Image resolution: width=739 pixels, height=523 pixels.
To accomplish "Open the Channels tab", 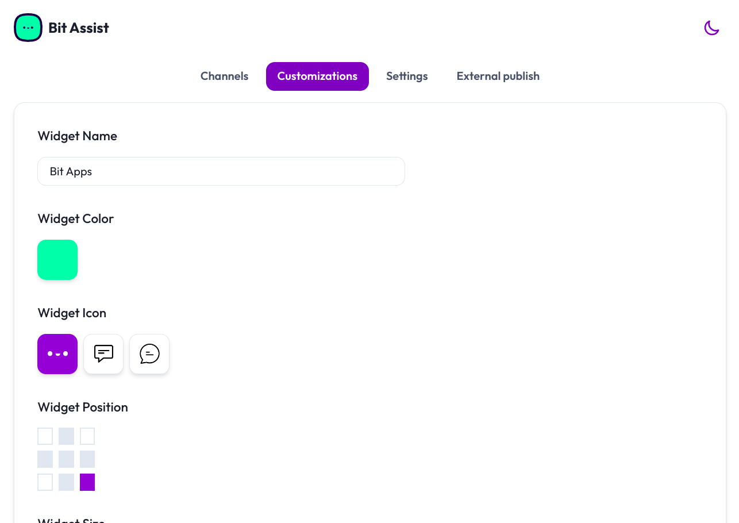I will pos(224,76).
